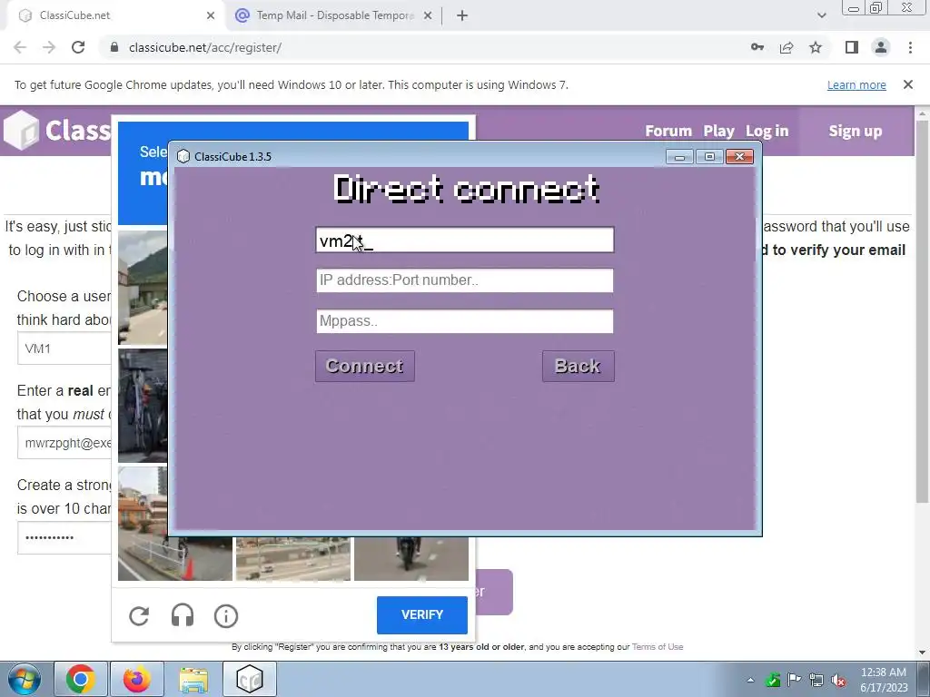The height and width of the screenshot is (697, 930).
Task: Open the Chrome profile icon
Action: coord(881,47)
